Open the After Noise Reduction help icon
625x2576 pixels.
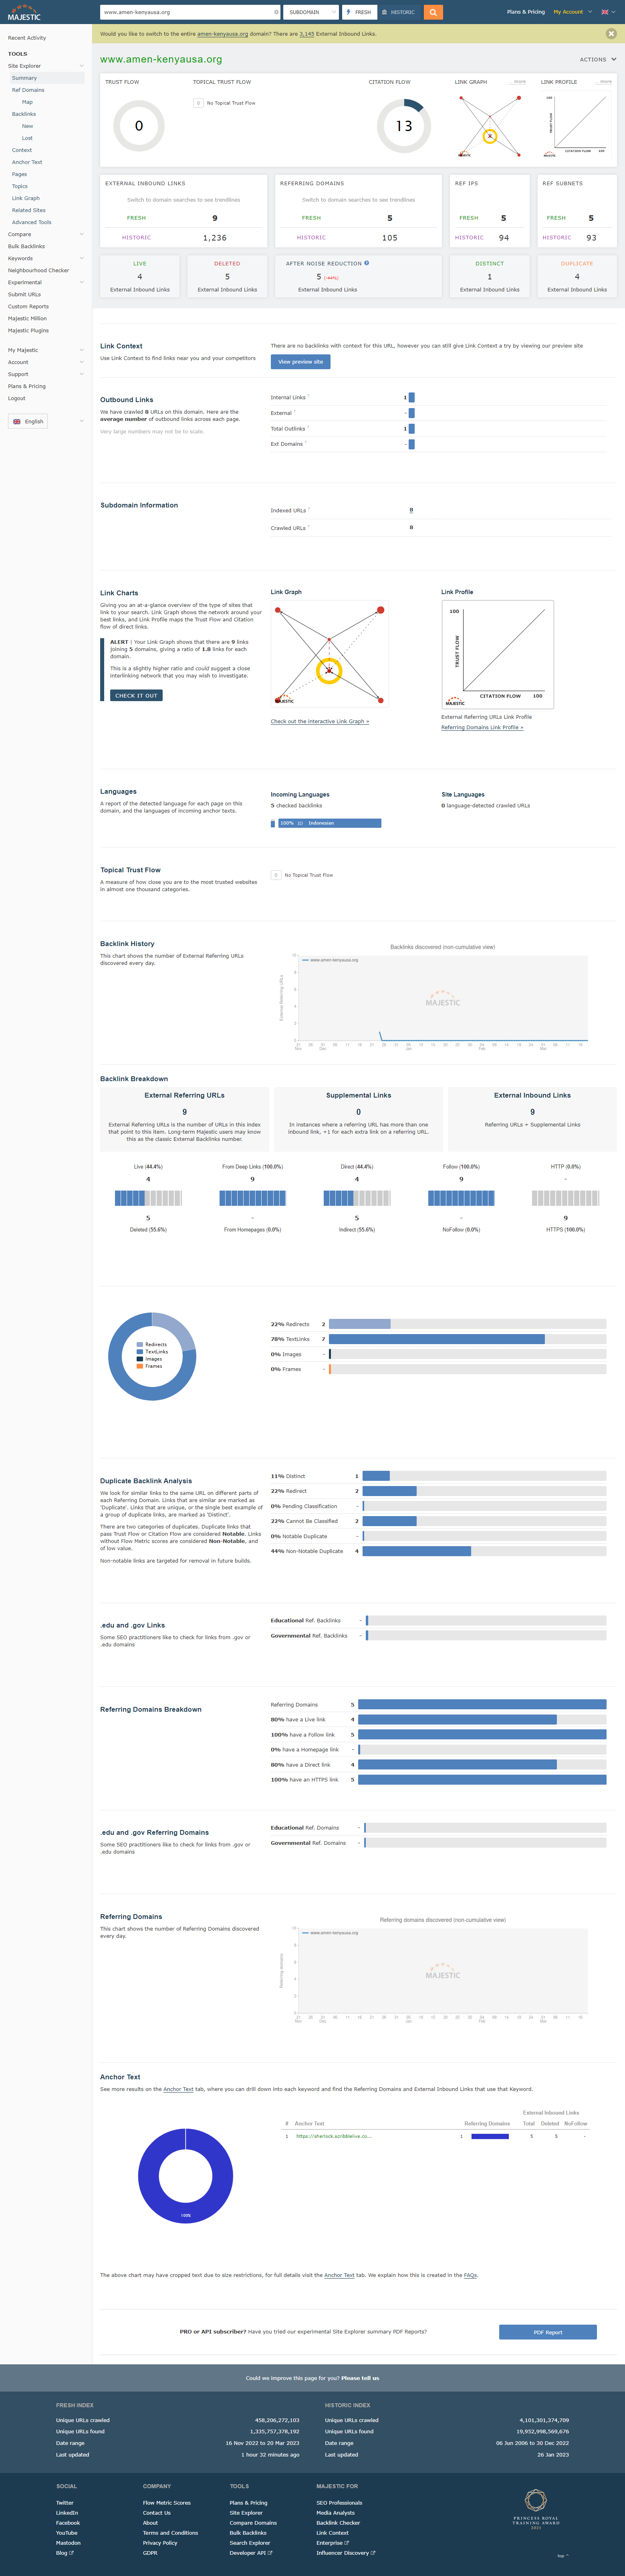coord(367,263)
